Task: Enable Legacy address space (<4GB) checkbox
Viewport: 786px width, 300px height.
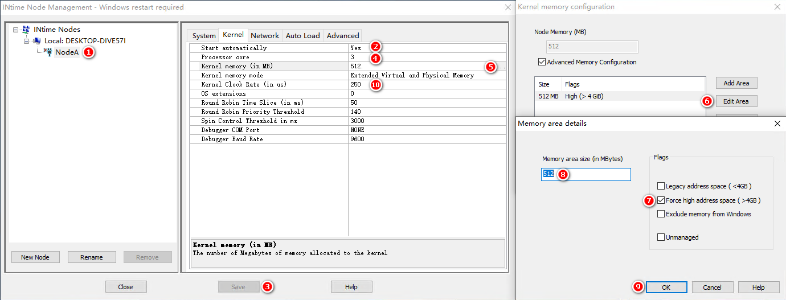Action: (x=661, y=186)
